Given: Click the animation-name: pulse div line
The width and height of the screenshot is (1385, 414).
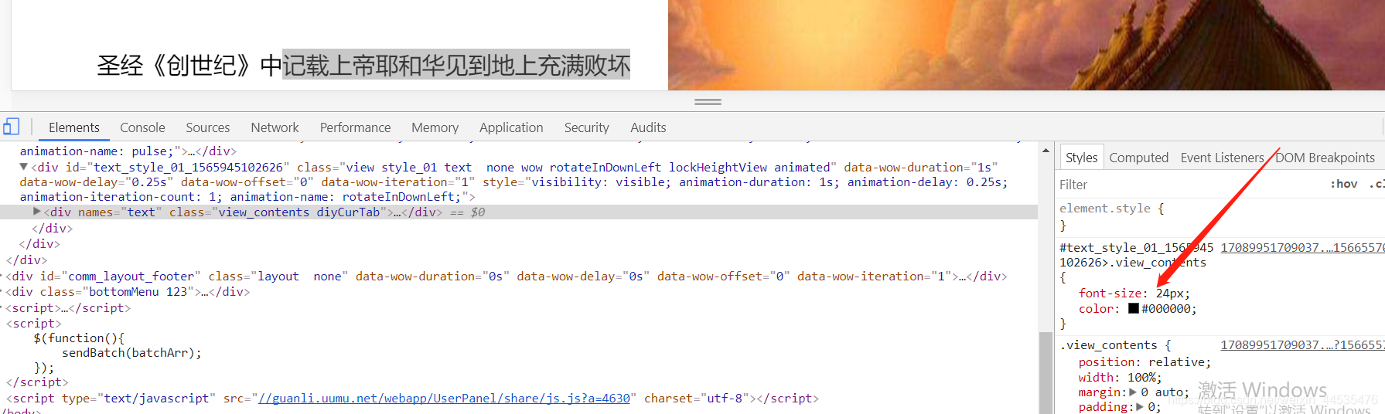Looking at the screenshot, I should point(128,151).
